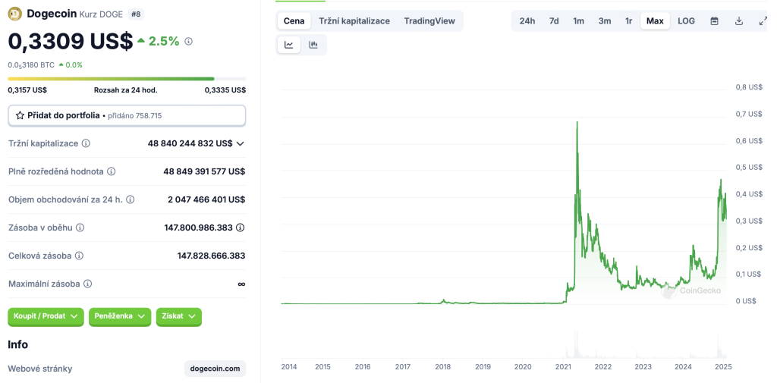Click the volume mini-chart range selector
The height and width of the screenshot is (383, 777).
pyautogui.click(x=504, y=344)
